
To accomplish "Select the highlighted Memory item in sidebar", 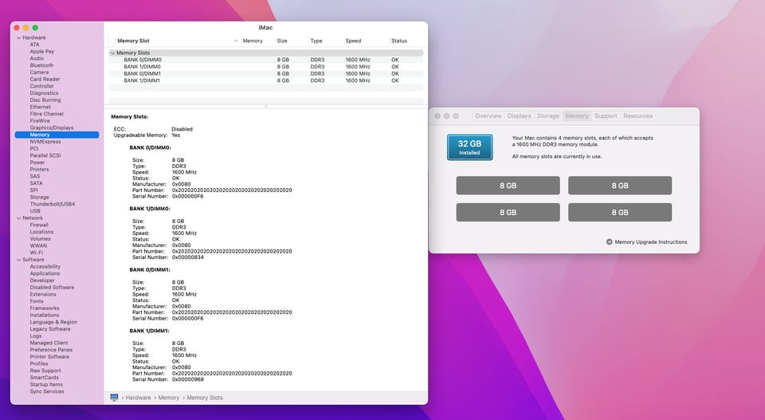I will [57, 135].
